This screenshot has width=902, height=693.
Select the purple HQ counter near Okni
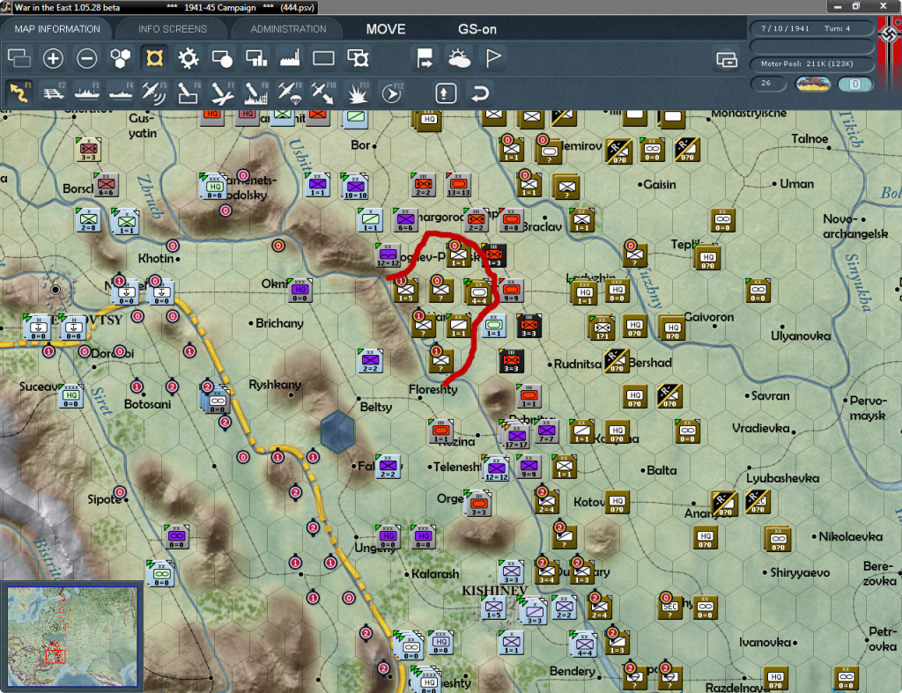tap(300, 290)
